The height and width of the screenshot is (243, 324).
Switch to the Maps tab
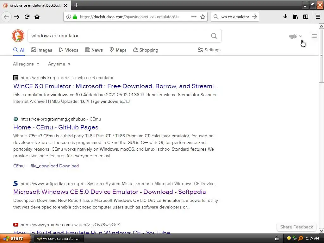[x=118, y=50]
